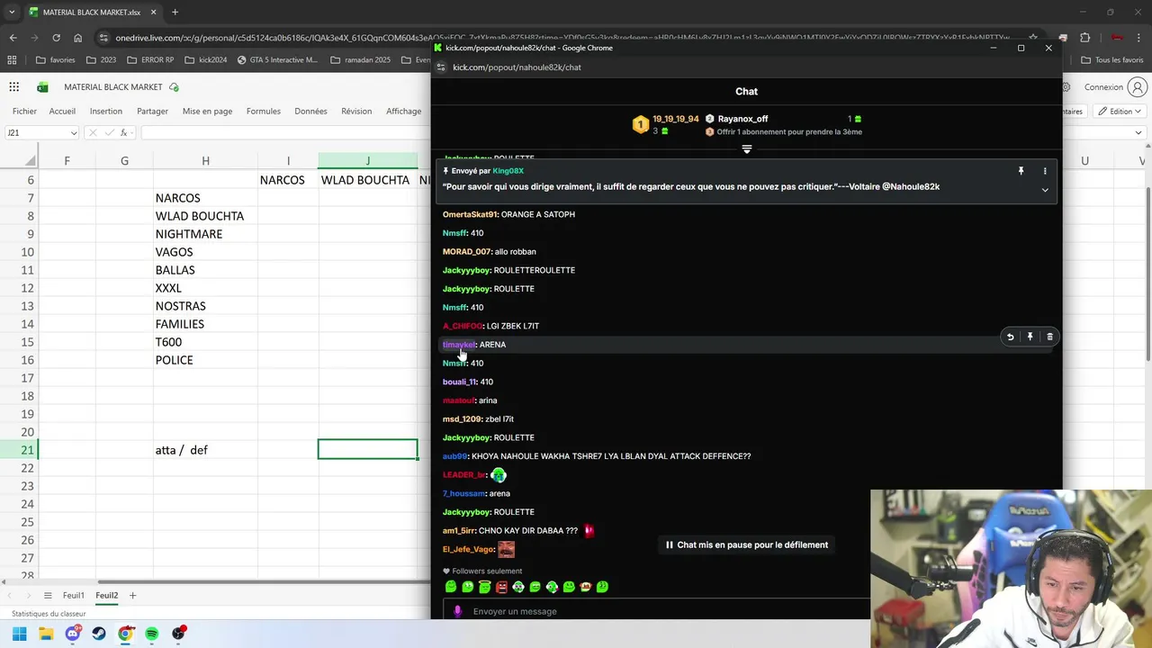Image resolution: width=1152 pixels, height=648 pixels.
Task: Open the favories bookmark folder
Action: click(x=56, y=60)
